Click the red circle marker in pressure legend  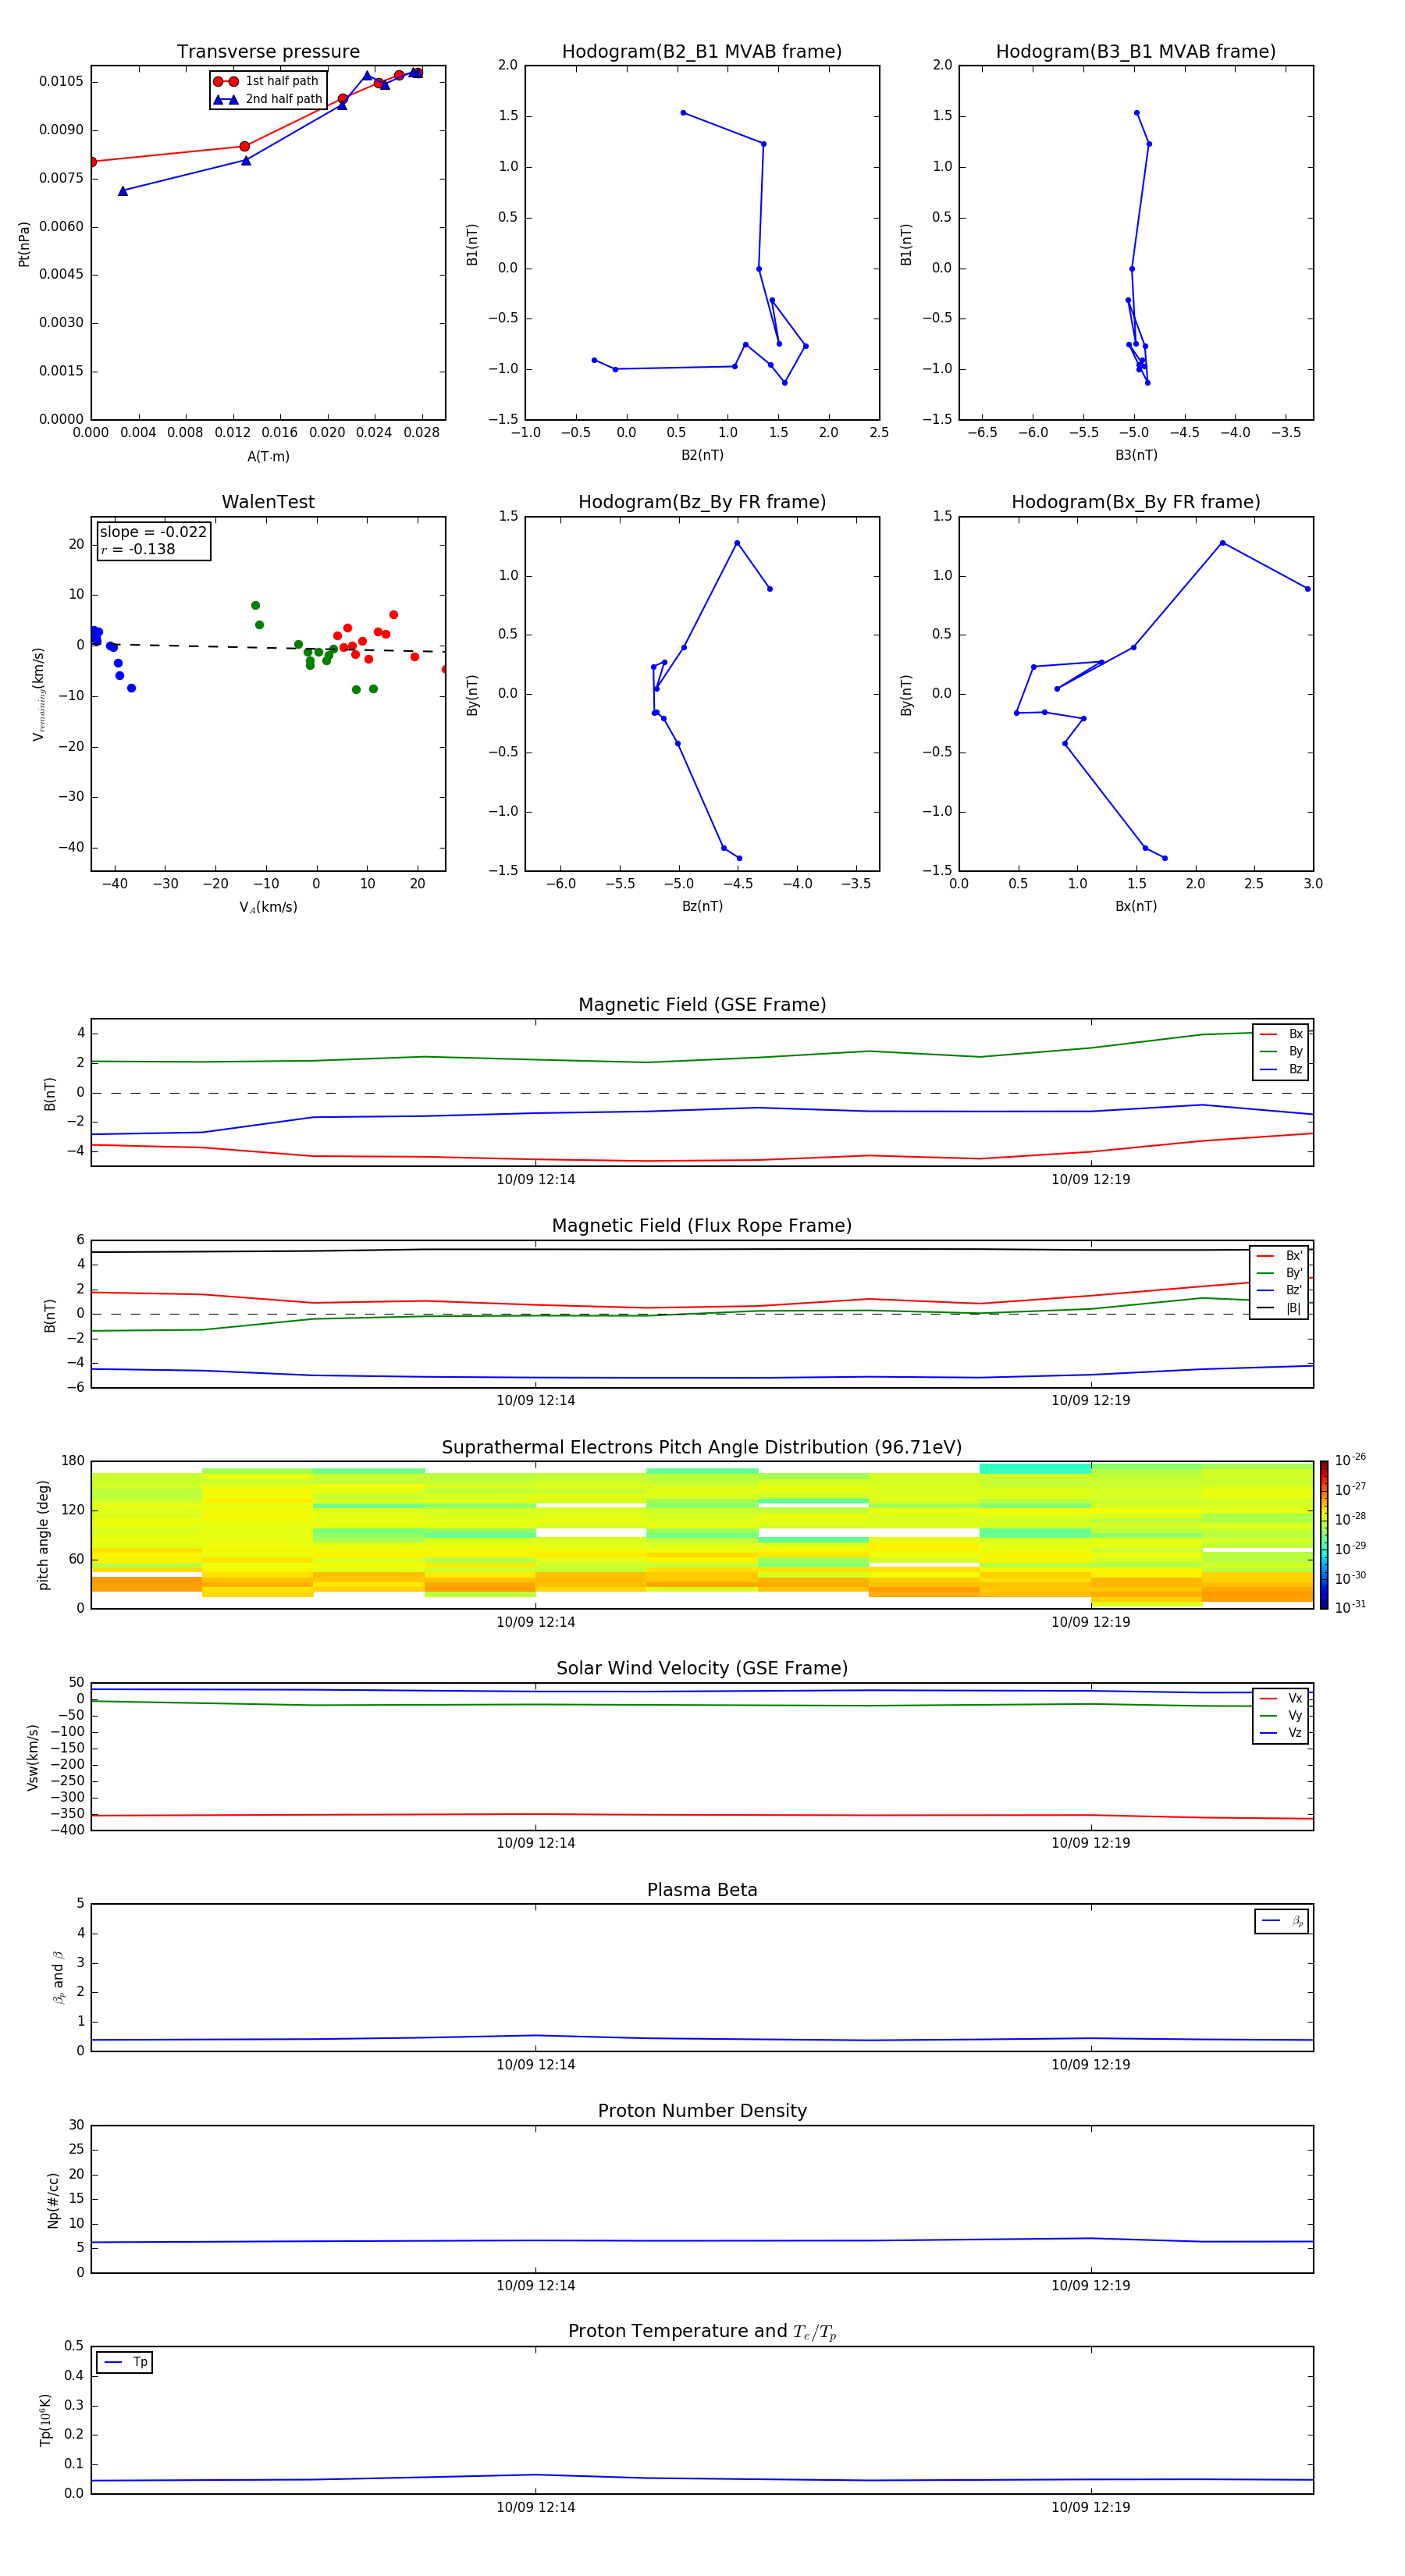point(225,81)
